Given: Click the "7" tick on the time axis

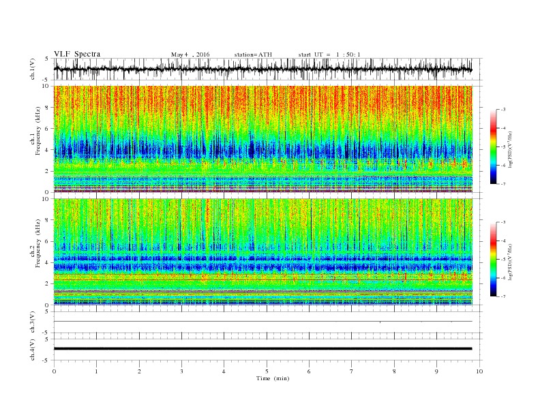Looking at the screenshot, I should pos(352,371).
